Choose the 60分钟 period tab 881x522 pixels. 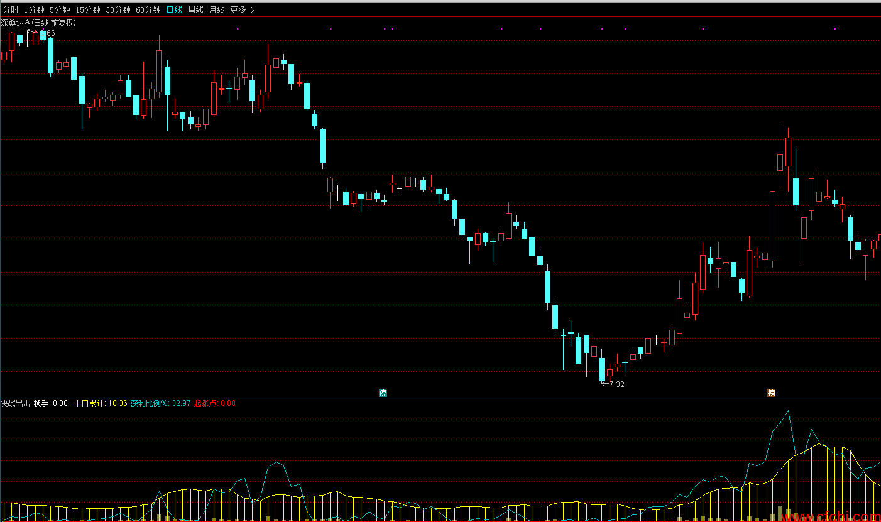coord(148,9)
